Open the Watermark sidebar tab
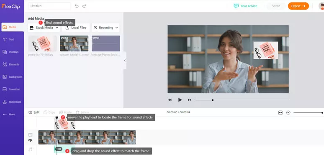 click(x=12, y=102)
